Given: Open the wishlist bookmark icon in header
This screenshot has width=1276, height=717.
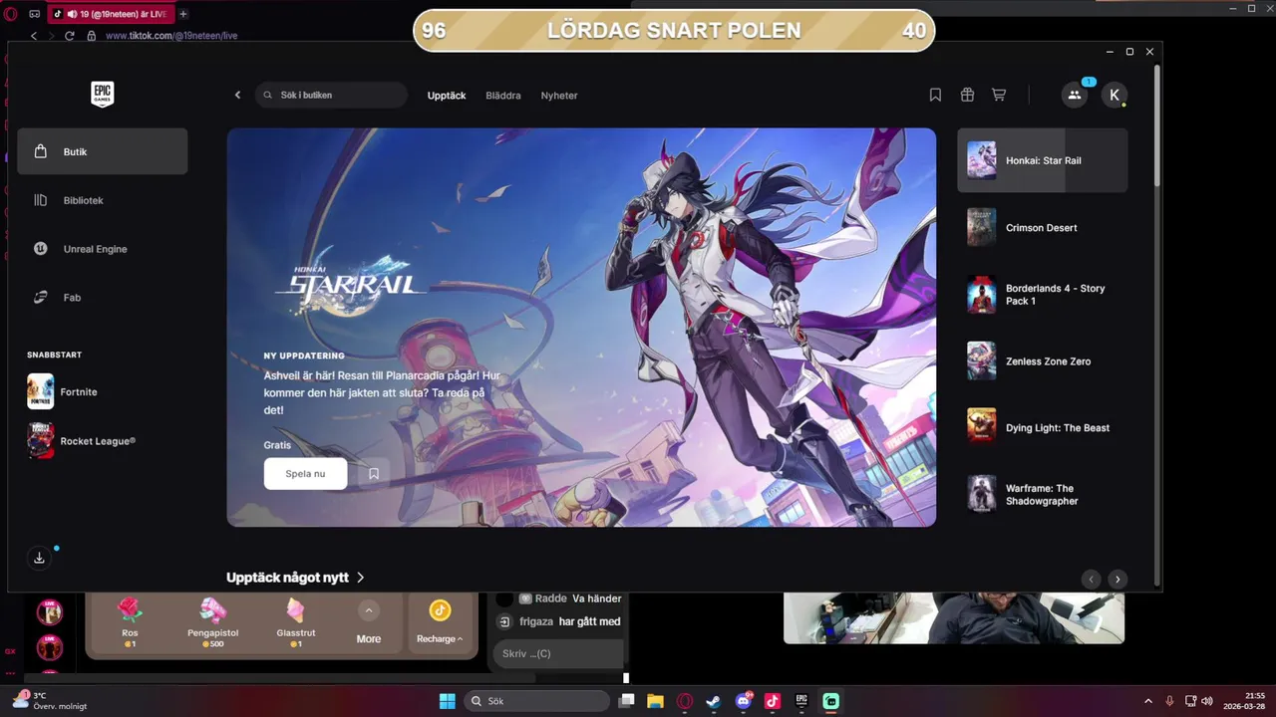Looking at the screenshot, I should pos(935,95).
